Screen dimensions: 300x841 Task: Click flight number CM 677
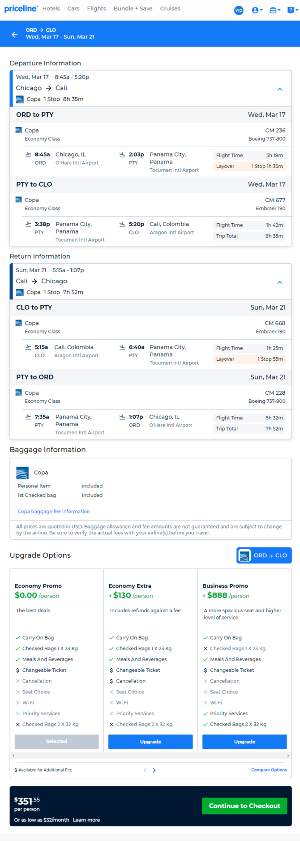(x=275, y=200)
